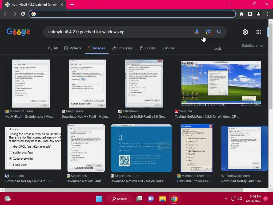Open the FindMySoft.com thumbnail

244,148
